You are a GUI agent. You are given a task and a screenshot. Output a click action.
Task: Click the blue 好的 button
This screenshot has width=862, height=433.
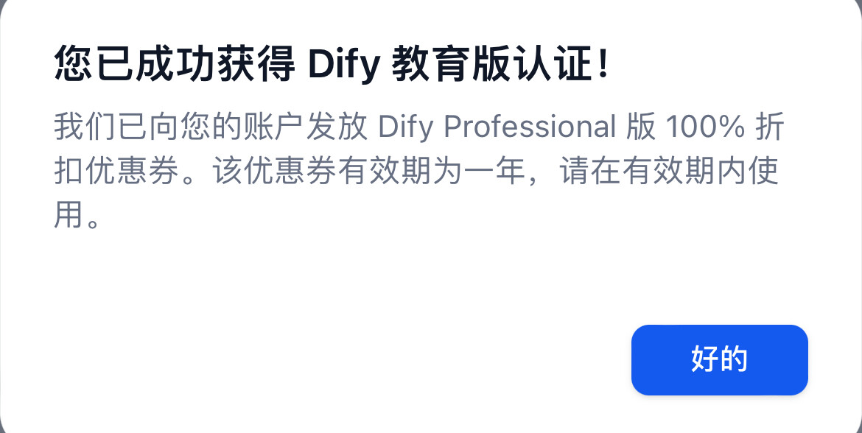[719, 360]
